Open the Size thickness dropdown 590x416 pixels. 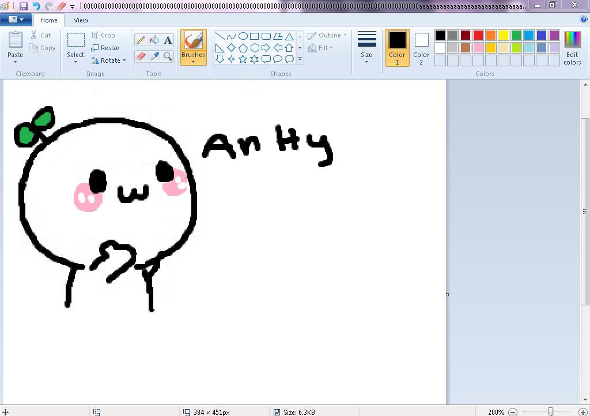(x=366, y=47)
